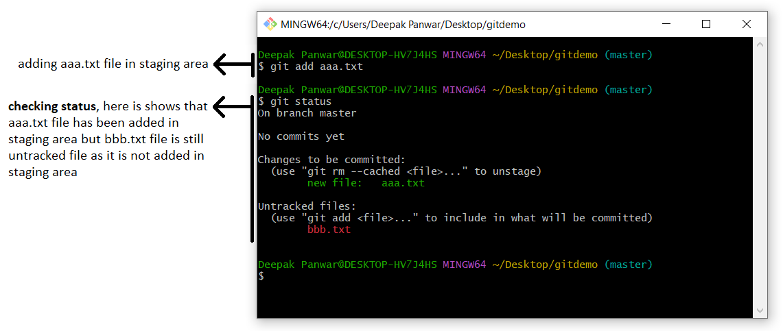
Task: Click the 'Untracked files:' heading
Action: (307, 206)
